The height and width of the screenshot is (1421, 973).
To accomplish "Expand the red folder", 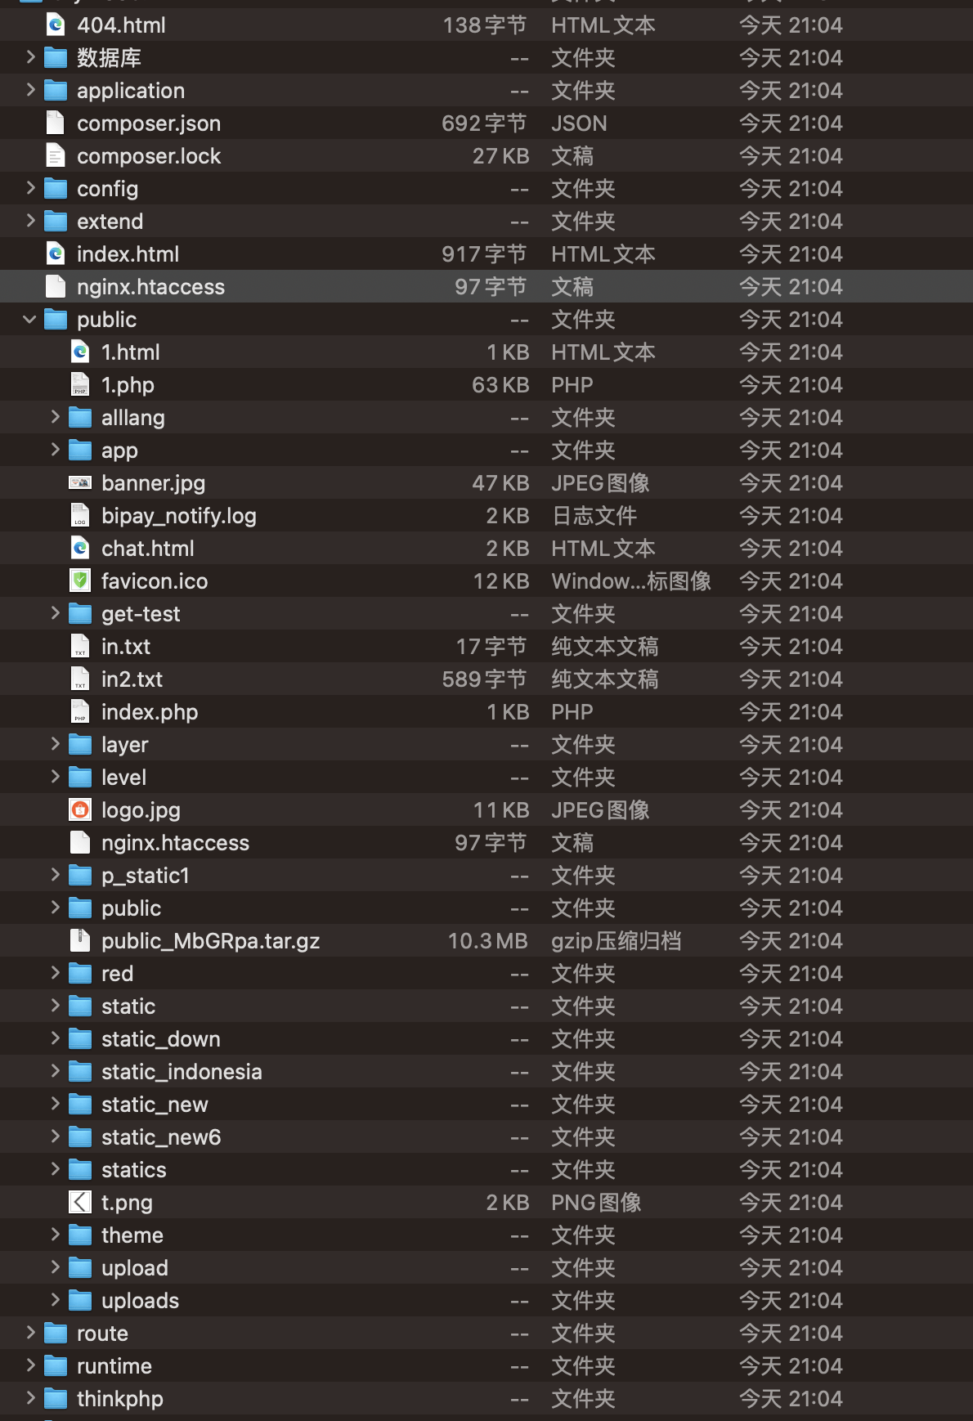I will click(x=55, y=973).
